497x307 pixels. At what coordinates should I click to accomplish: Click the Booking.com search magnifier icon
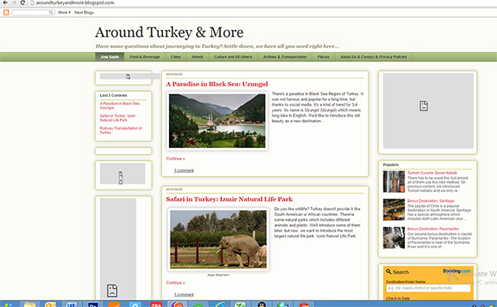click(x=388, y=271)
